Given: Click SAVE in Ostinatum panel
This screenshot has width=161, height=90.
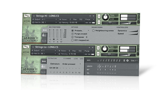Looking at the screenshot, I should pyautogui.click(x=82, y=59).
